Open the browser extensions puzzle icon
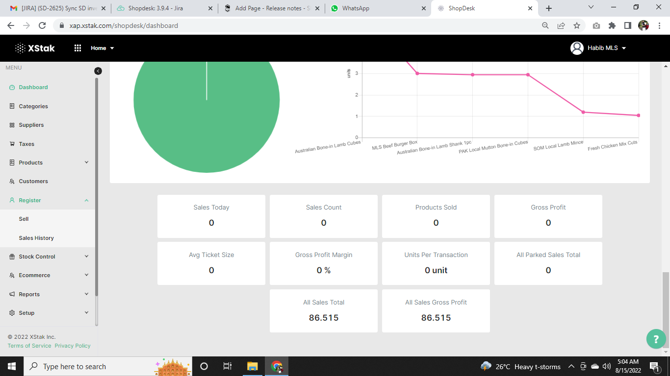 click(612, 25)
